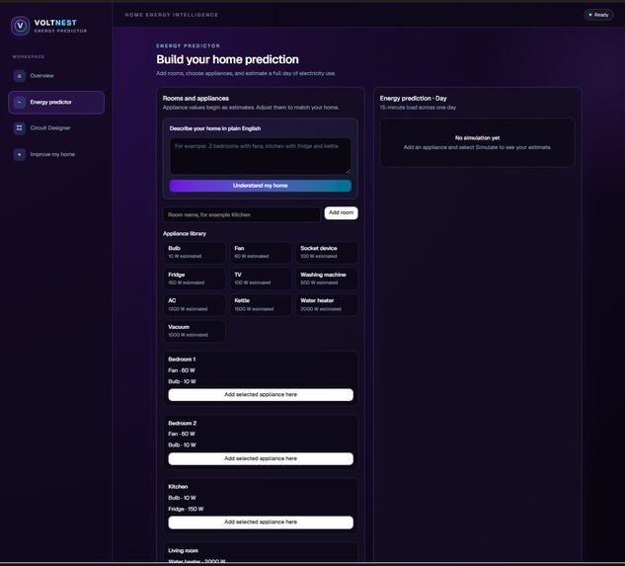This screenshot has width=625, height=566.
Task: Select the Vacuum appliance card
Action: 195,331
